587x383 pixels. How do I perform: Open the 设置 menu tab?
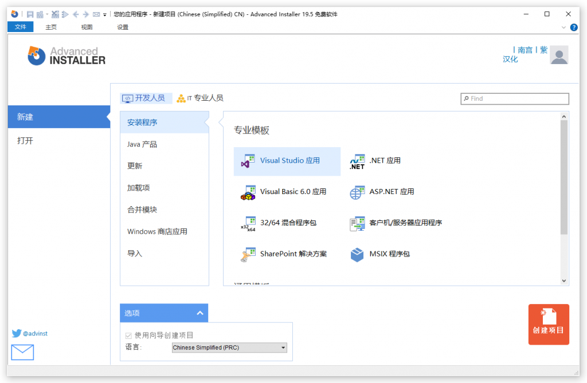pyautogui.click(x=122, y=27)
